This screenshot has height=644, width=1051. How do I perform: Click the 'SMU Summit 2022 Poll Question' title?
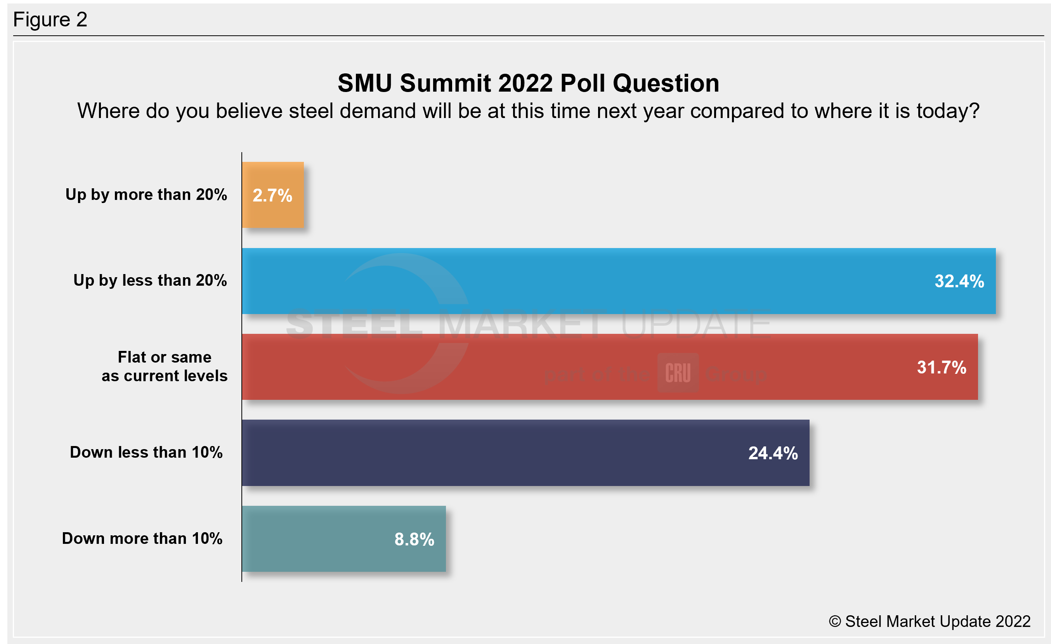[528, 83]
